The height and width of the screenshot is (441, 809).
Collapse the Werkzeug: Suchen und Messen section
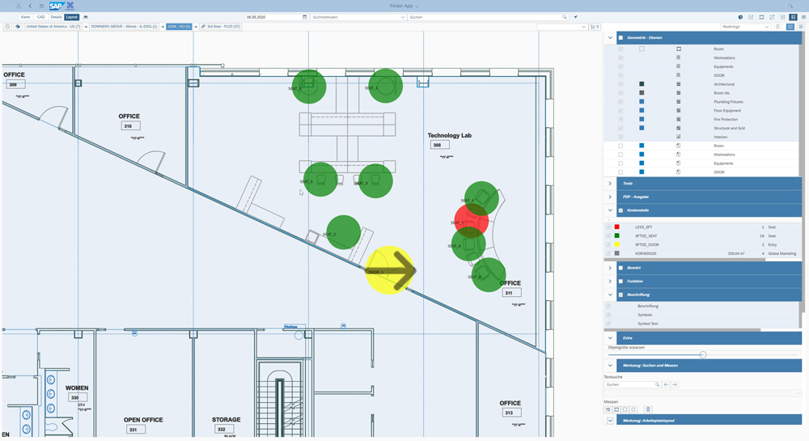coord(610,366)
